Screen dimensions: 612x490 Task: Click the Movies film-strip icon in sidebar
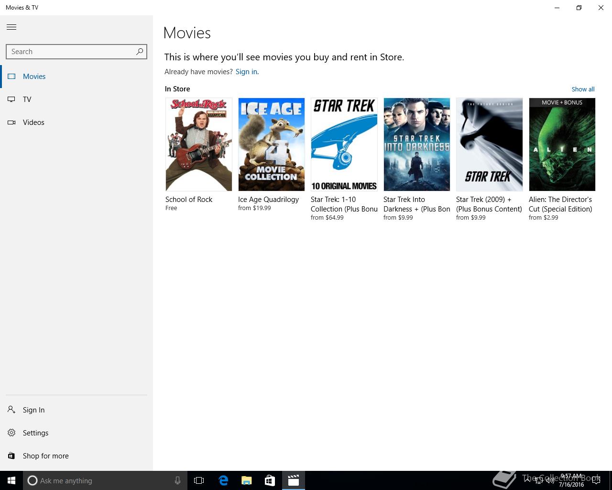11,77
